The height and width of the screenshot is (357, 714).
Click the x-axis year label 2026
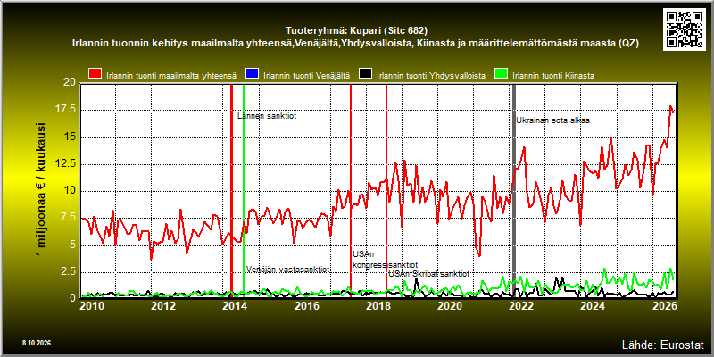pyautogui.click(x=664, y=304)
